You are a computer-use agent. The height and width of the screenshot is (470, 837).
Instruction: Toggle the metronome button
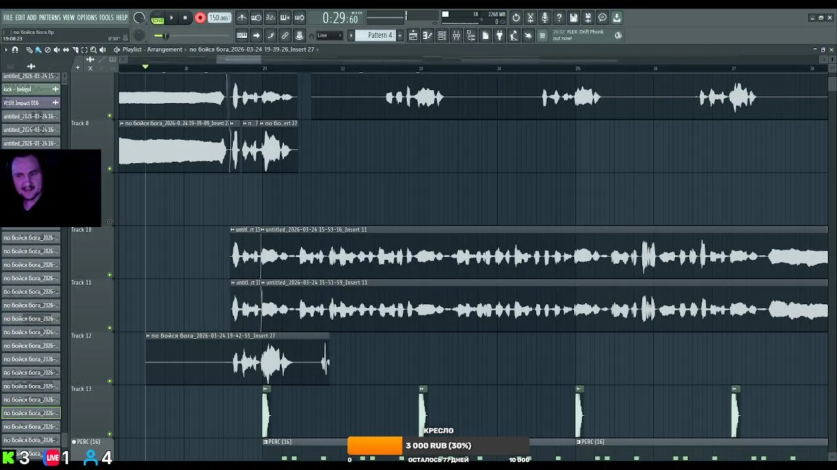(241, 18)
